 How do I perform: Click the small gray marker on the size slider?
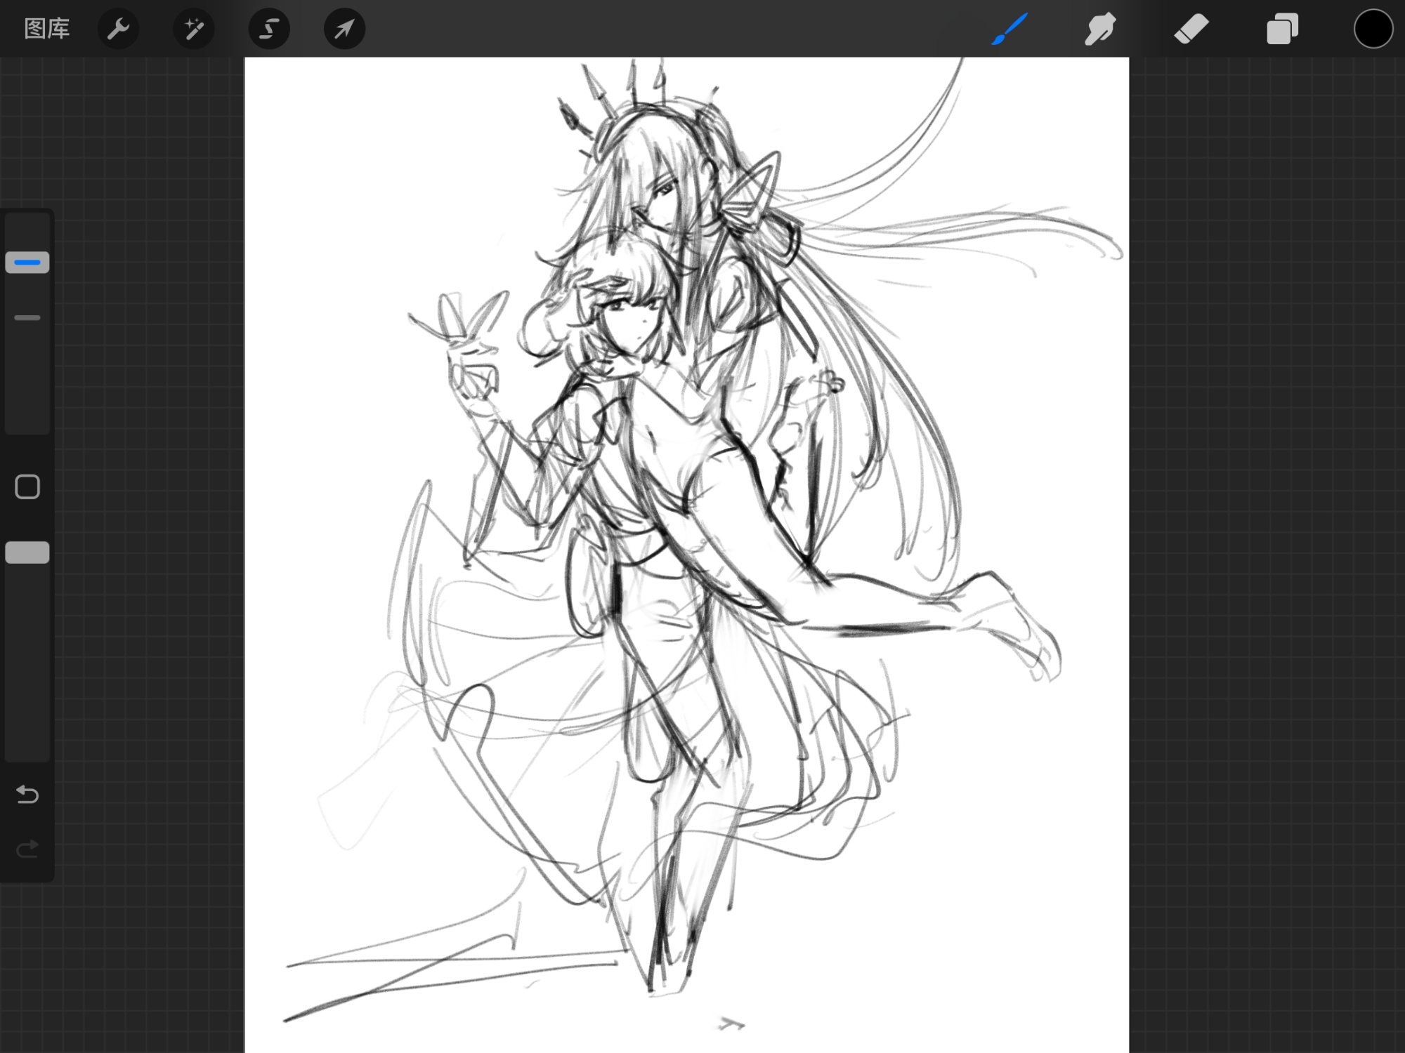coord(27,318)
